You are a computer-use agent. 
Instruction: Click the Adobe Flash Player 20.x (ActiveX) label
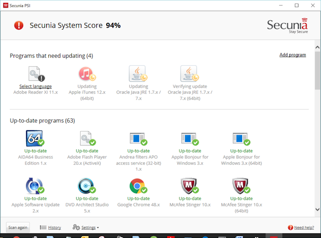tap(87, 160)
